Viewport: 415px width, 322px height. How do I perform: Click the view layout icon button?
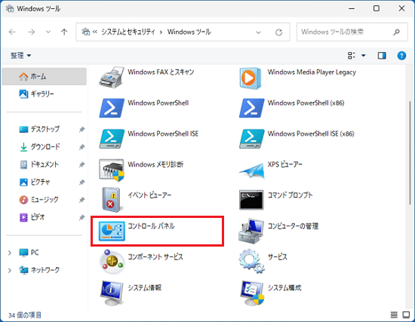351,56
